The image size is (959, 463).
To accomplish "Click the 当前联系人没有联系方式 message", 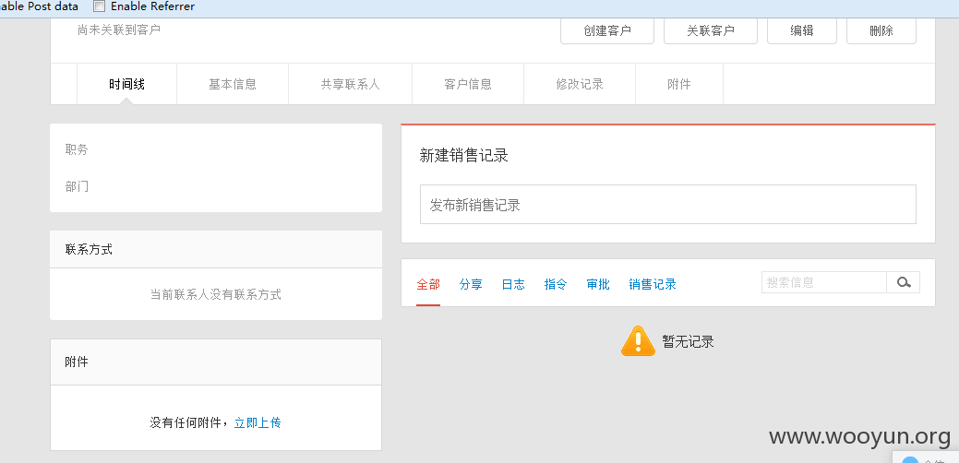I will [x=216, y=294].
